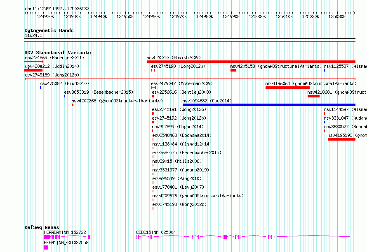Click the 124920k ruler tick label
This screenshot has width=367, height=252.
coord(45,16)
